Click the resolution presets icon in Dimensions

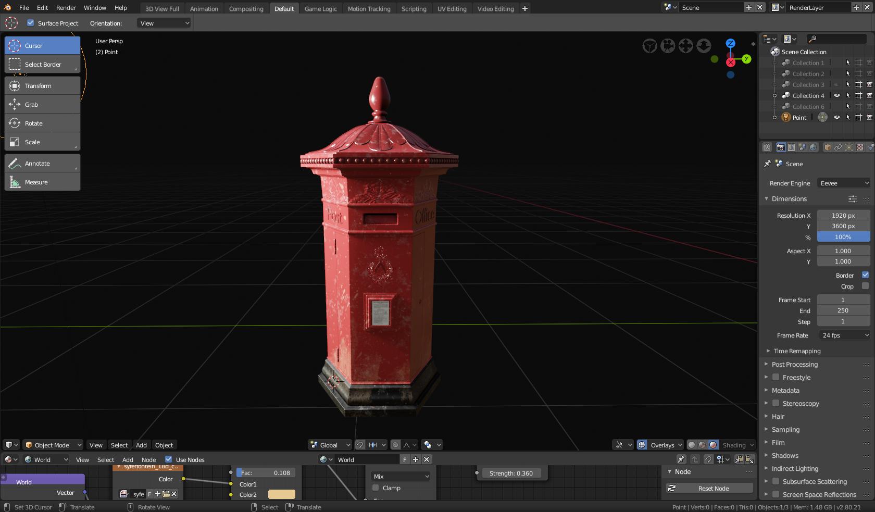point(853,199)
